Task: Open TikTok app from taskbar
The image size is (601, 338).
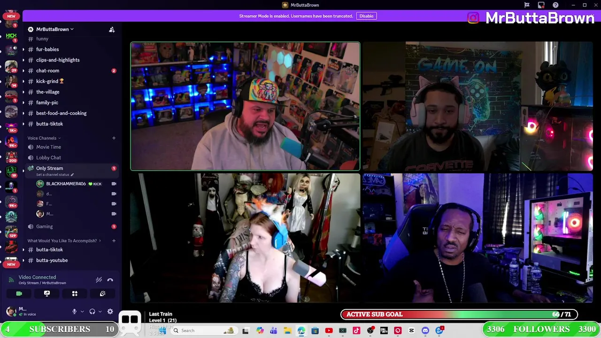Action: [356, 330]
